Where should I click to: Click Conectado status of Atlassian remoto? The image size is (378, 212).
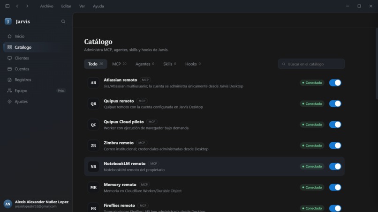tap(312, 83)
